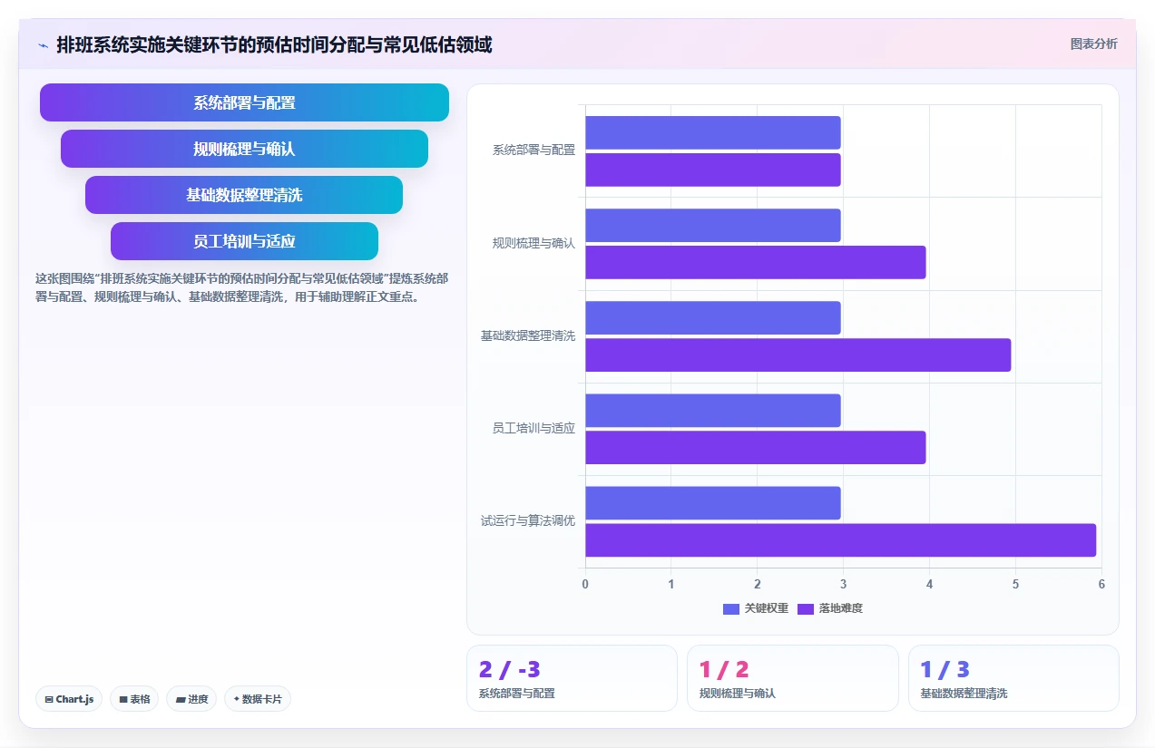The height and width of the screenshot is (748, 1155).
Task: Click the Chart.js tag chip
Action: point(69,699)
